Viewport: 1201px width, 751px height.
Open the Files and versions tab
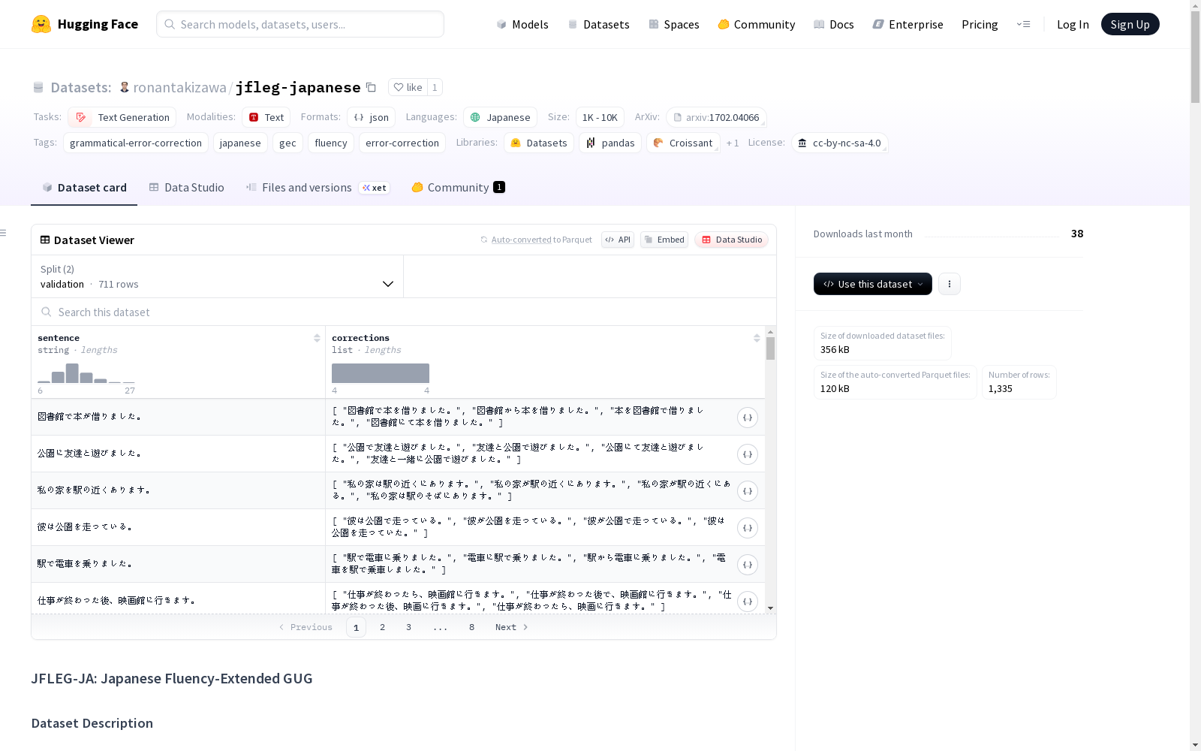coord(318,188)
